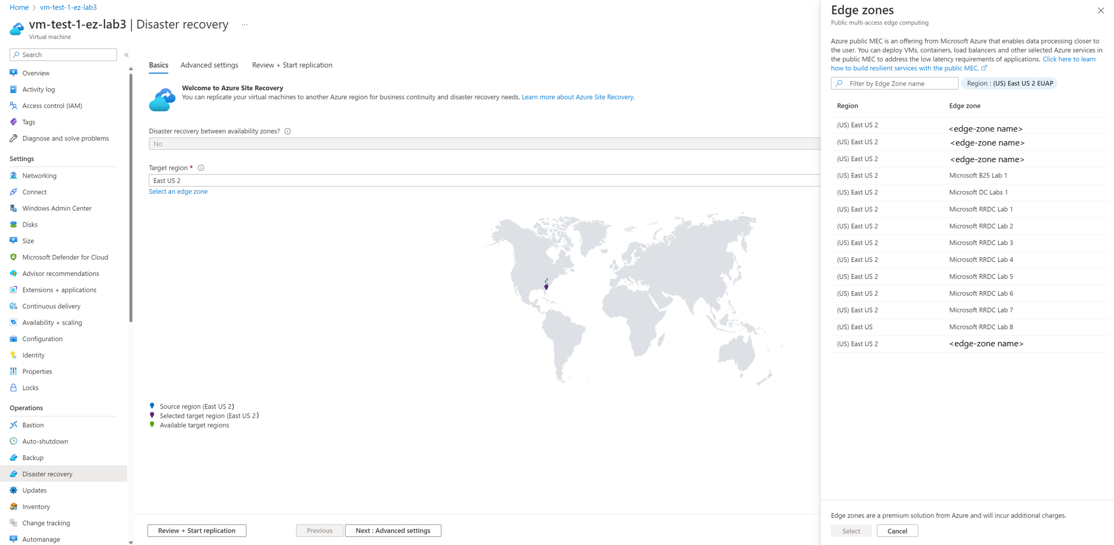The image size is (1114, 545).
Task: Open the disaster recovery availability zones dropdown
Action: click(484, 144)
